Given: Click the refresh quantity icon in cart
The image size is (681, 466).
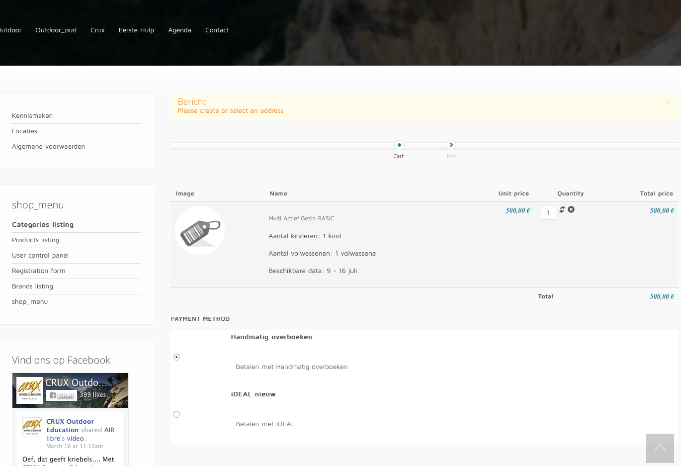Looking at the screenshot, I should pyautogui.click(x=562, y=209).
